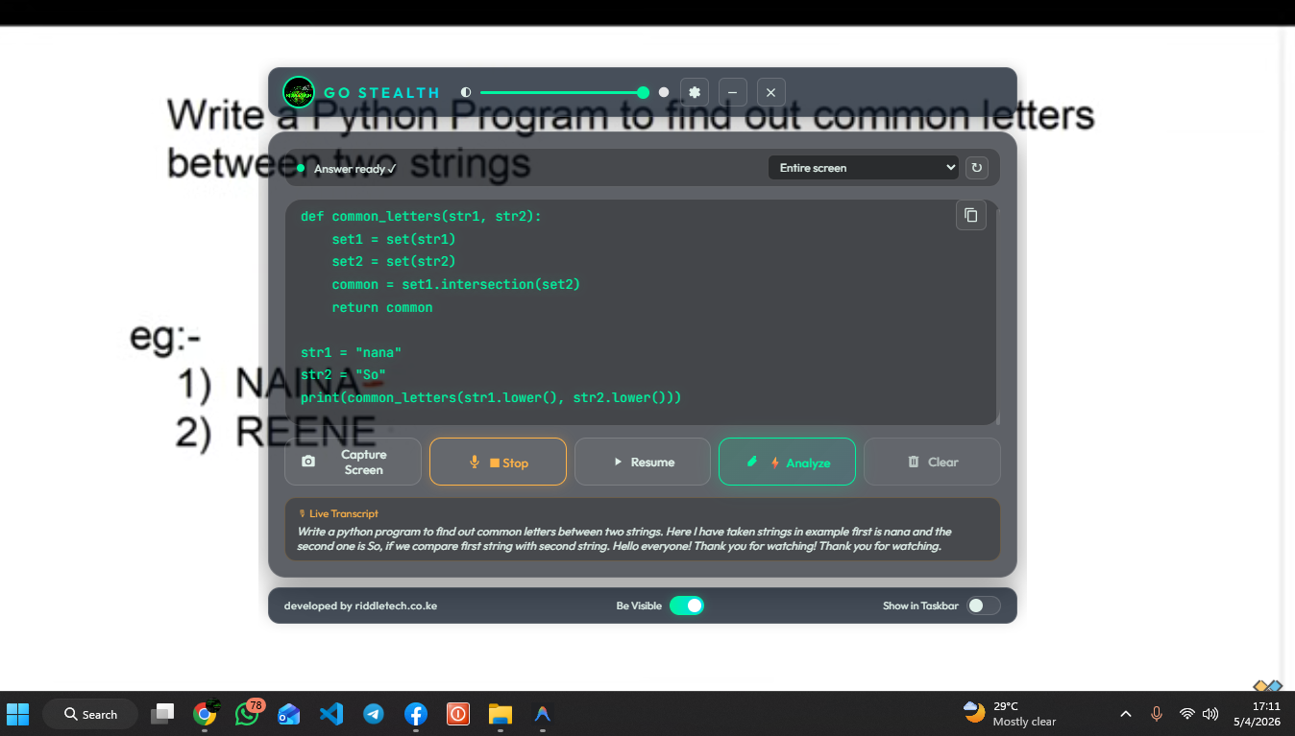Screen dimensions: 1295x736
Task: Open the red square app on the taskbar
Action: [458, 714]
